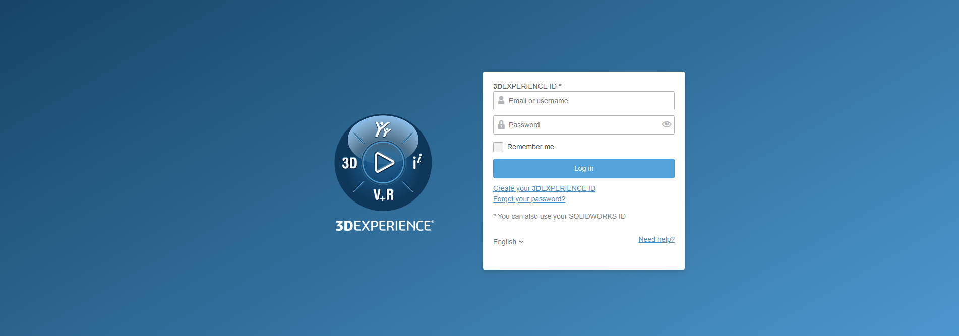Focus the Email or username field

587,101
